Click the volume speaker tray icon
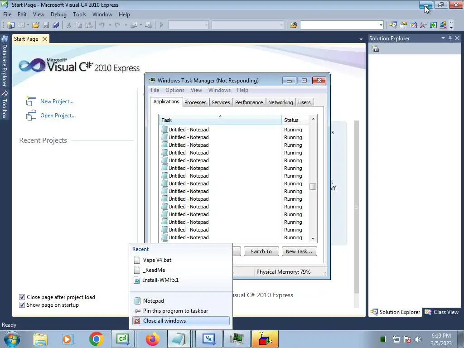The height and width of the screenshot is (348, 464). [418, 339]
